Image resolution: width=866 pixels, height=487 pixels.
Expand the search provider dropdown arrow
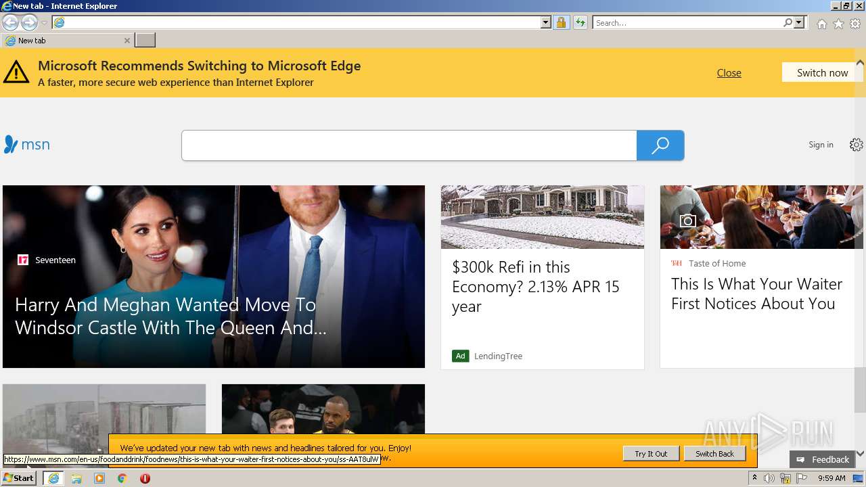point(799,22)
